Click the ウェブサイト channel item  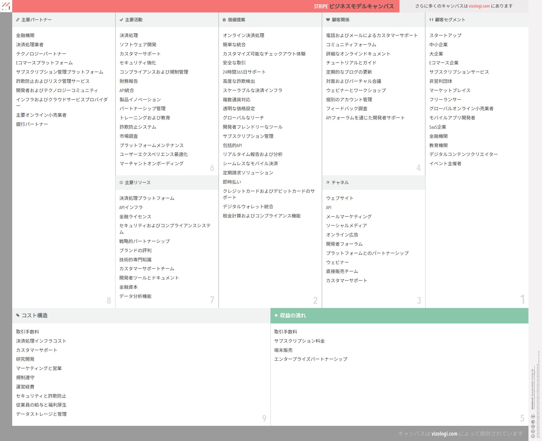[340, 198]
